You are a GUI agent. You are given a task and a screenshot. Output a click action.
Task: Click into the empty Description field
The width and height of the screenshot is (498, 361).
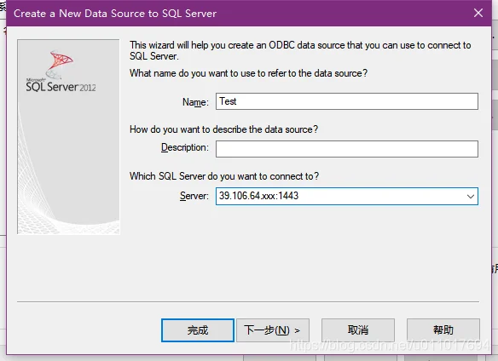pos(347,149)
